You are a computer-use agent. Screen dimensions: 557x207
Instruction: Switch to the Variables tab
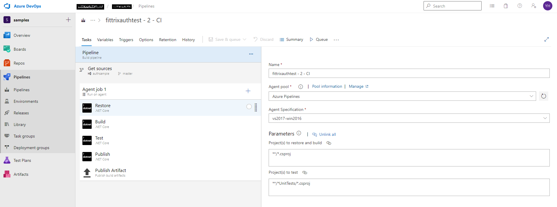105,40
